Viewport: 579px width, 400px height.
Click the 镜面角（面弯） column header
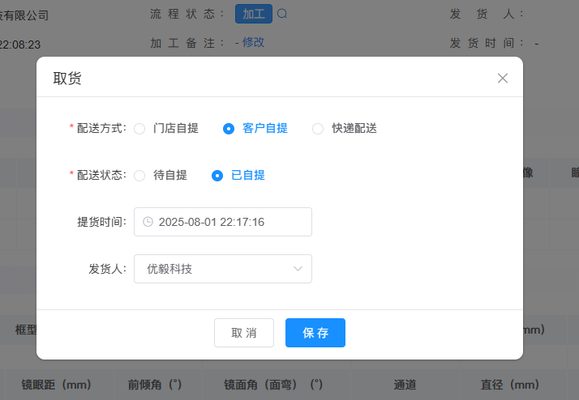click(x=273, y=384)
